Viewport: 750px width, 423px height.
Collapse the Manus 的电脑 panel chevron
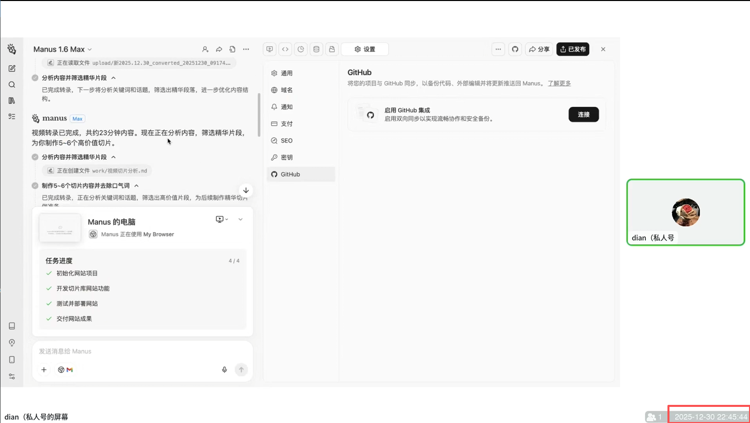pyautogui.click(x=241, y=220)
